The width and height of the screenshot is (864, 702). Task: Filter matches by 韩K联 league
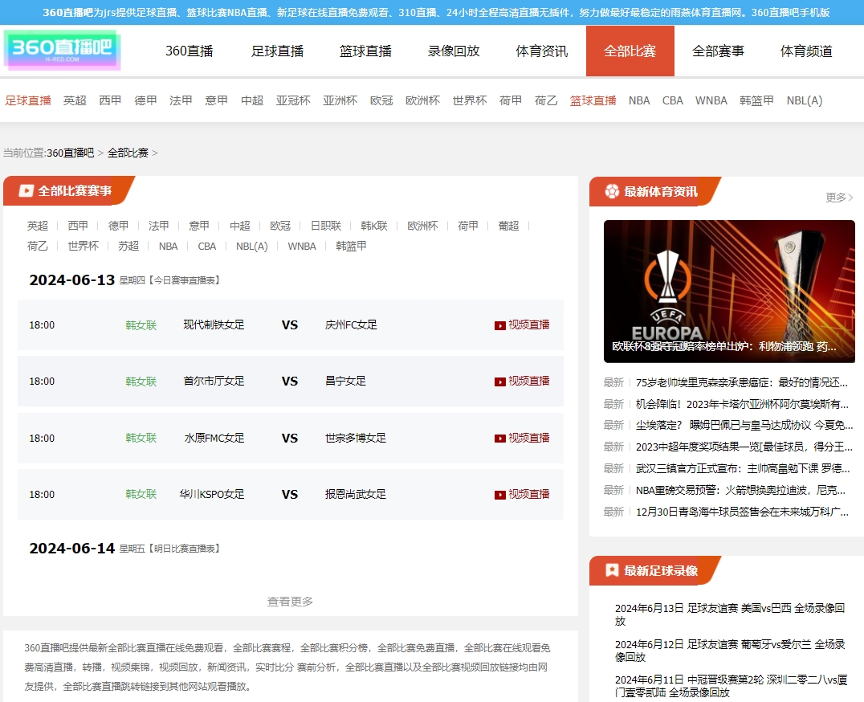pos(374,226)
